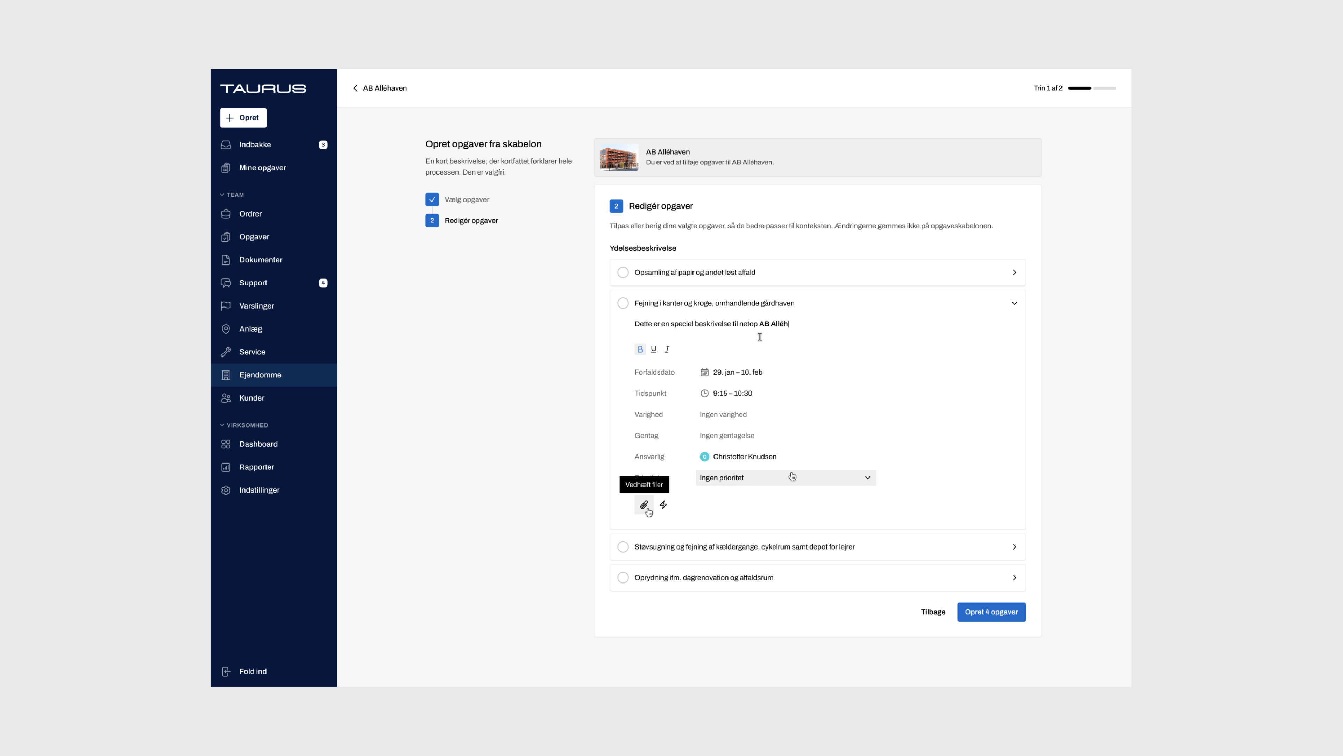Check circle for Fejning i kanter task
This screenshot has width=1343, height=756.
pyautogui.click(x=623, y=303)
